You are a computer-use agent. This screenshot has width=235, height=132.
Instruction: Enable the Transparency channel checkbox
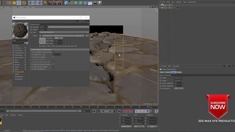pyautogui.click(x=25, y=53)
